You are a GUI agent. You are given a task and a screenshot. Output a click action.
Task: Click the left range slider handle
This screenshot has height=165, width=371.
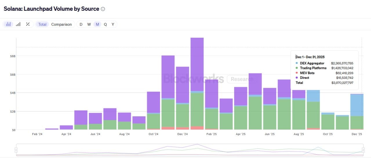click(x=16, y=150)
